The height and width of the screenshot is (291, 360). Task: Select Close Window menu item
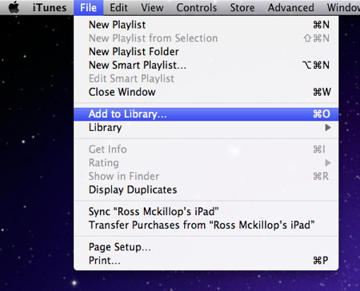(x=206, y=92)
